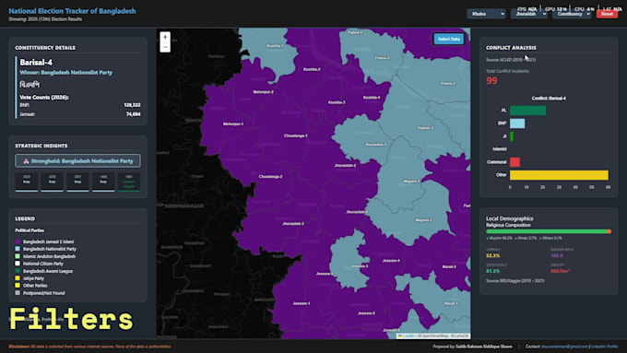Click the Rajbari-2 constituency label

coord(425,128)
